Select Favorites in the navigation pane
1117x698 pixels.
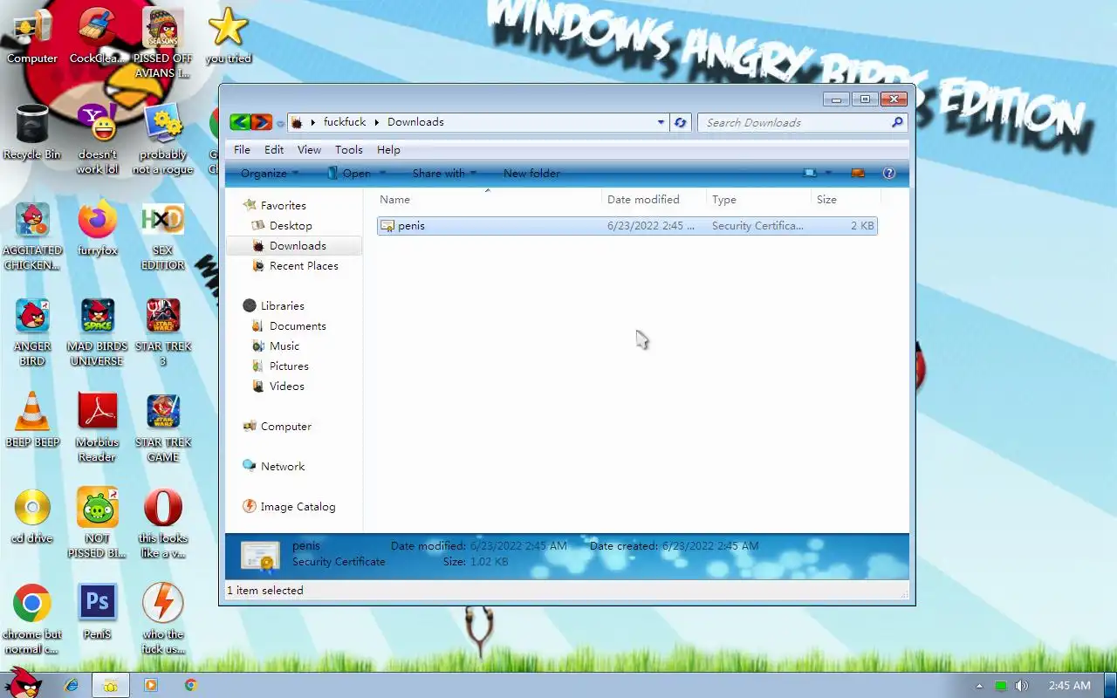[275, 205]
